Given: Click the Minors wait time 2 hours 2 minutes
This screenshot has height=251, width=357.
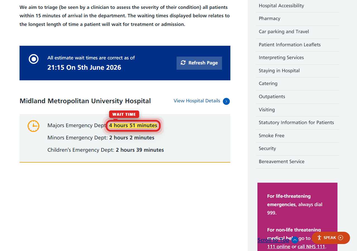Looking at the screenshot, I should [132, 138].
